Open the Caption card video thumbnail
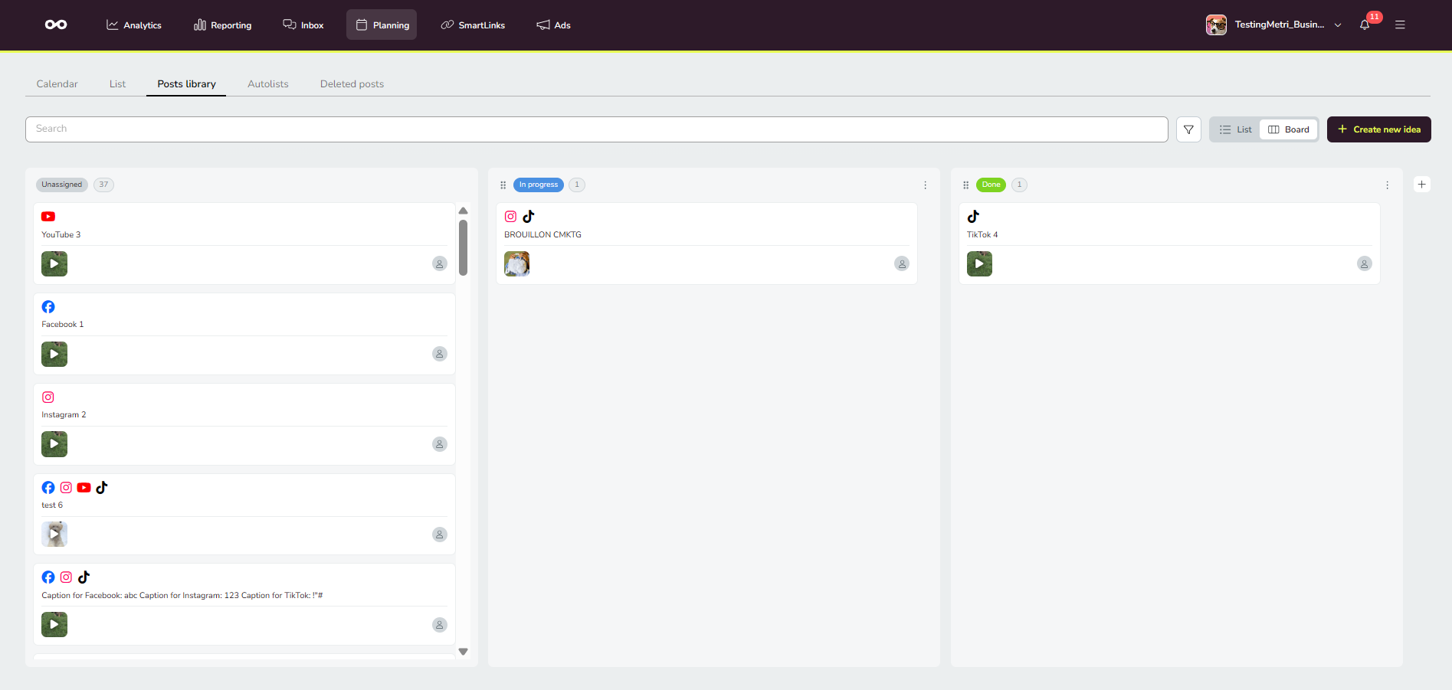 click(x=54, y=625)
